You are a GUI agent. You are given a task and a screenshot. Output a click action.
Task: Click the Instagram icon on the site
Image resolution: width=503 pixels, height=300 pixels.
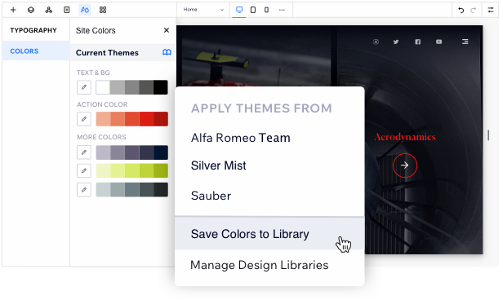[376, 42]
